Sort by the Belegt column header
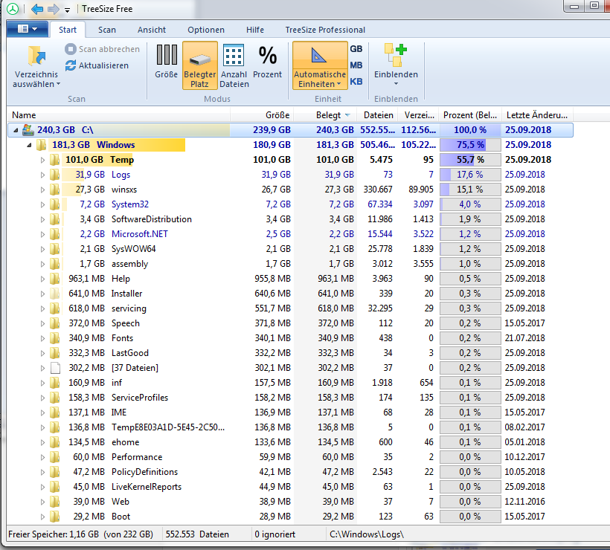Image resolution: width=610 pixels, height=550 pixels. 325,115
